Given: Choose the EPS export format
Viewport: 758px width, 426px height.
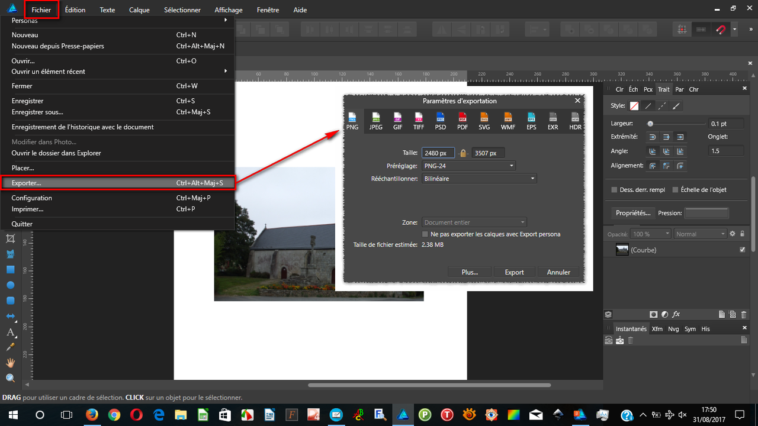Looking at the screenshot, I should 531,121.
